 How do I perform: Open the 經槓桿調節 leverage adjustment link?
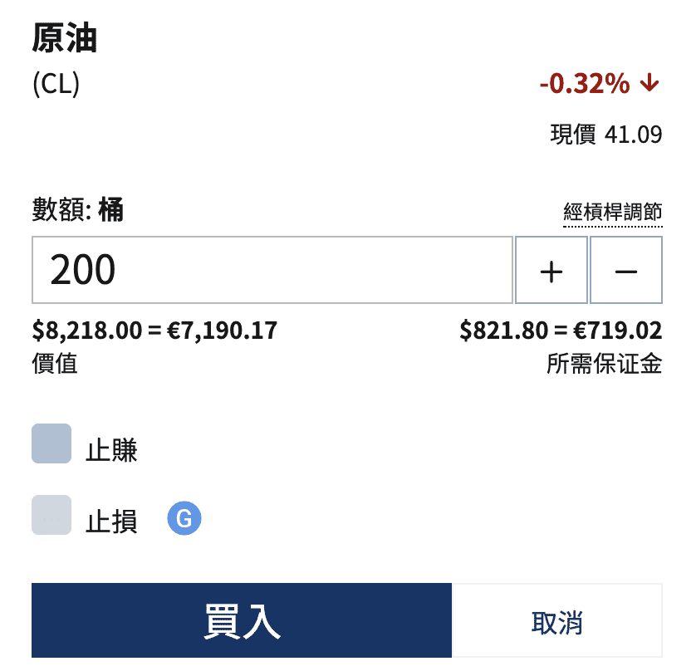point(613,212)
